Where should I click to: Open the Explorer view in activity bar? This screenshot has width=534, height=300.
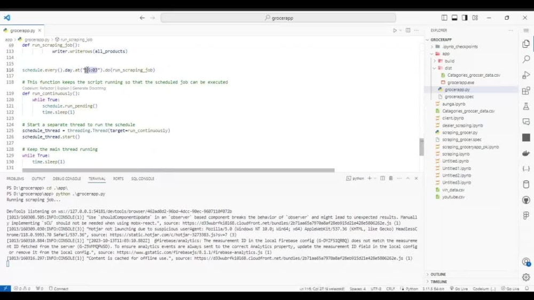coord(526,44)
